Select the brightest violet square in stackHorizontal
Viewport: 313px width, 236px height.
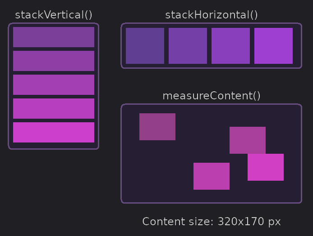[273, 46]
